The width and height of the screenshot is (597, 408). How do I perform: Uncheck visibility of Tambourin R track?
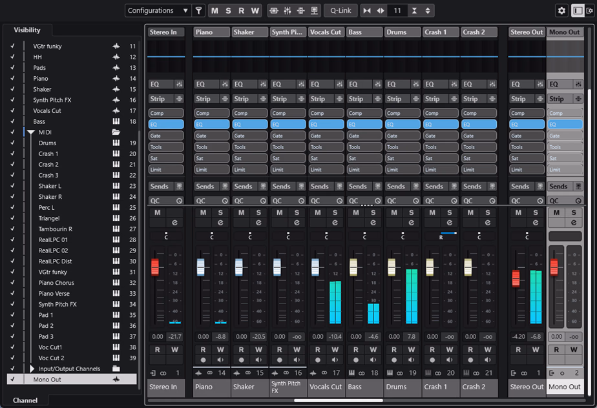(12, 229)
